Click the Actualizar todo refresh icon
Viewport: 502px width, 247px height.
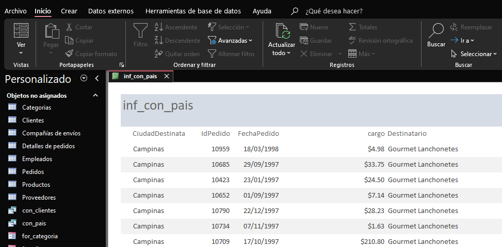pos(283,31)
